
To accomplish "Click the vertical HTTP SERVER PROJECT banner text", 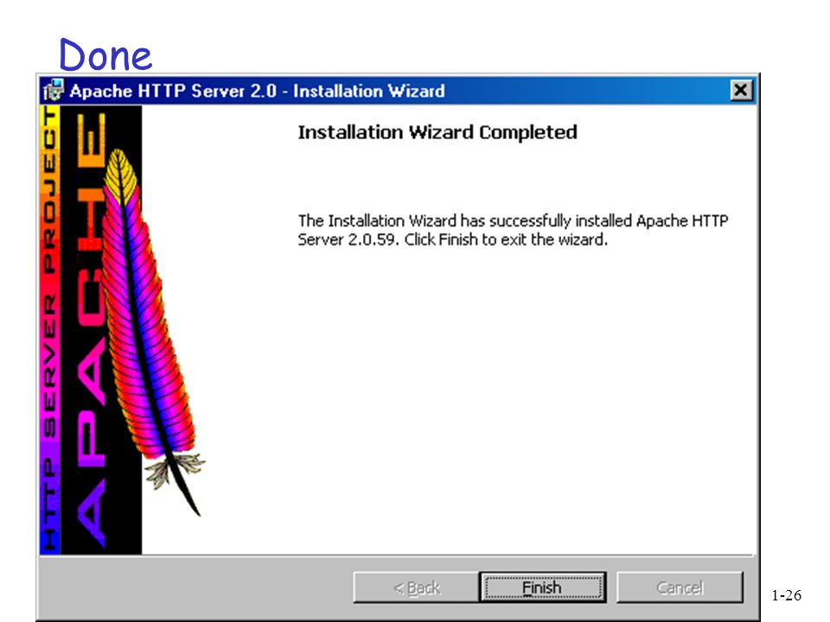I will click(x=49, y=329).
